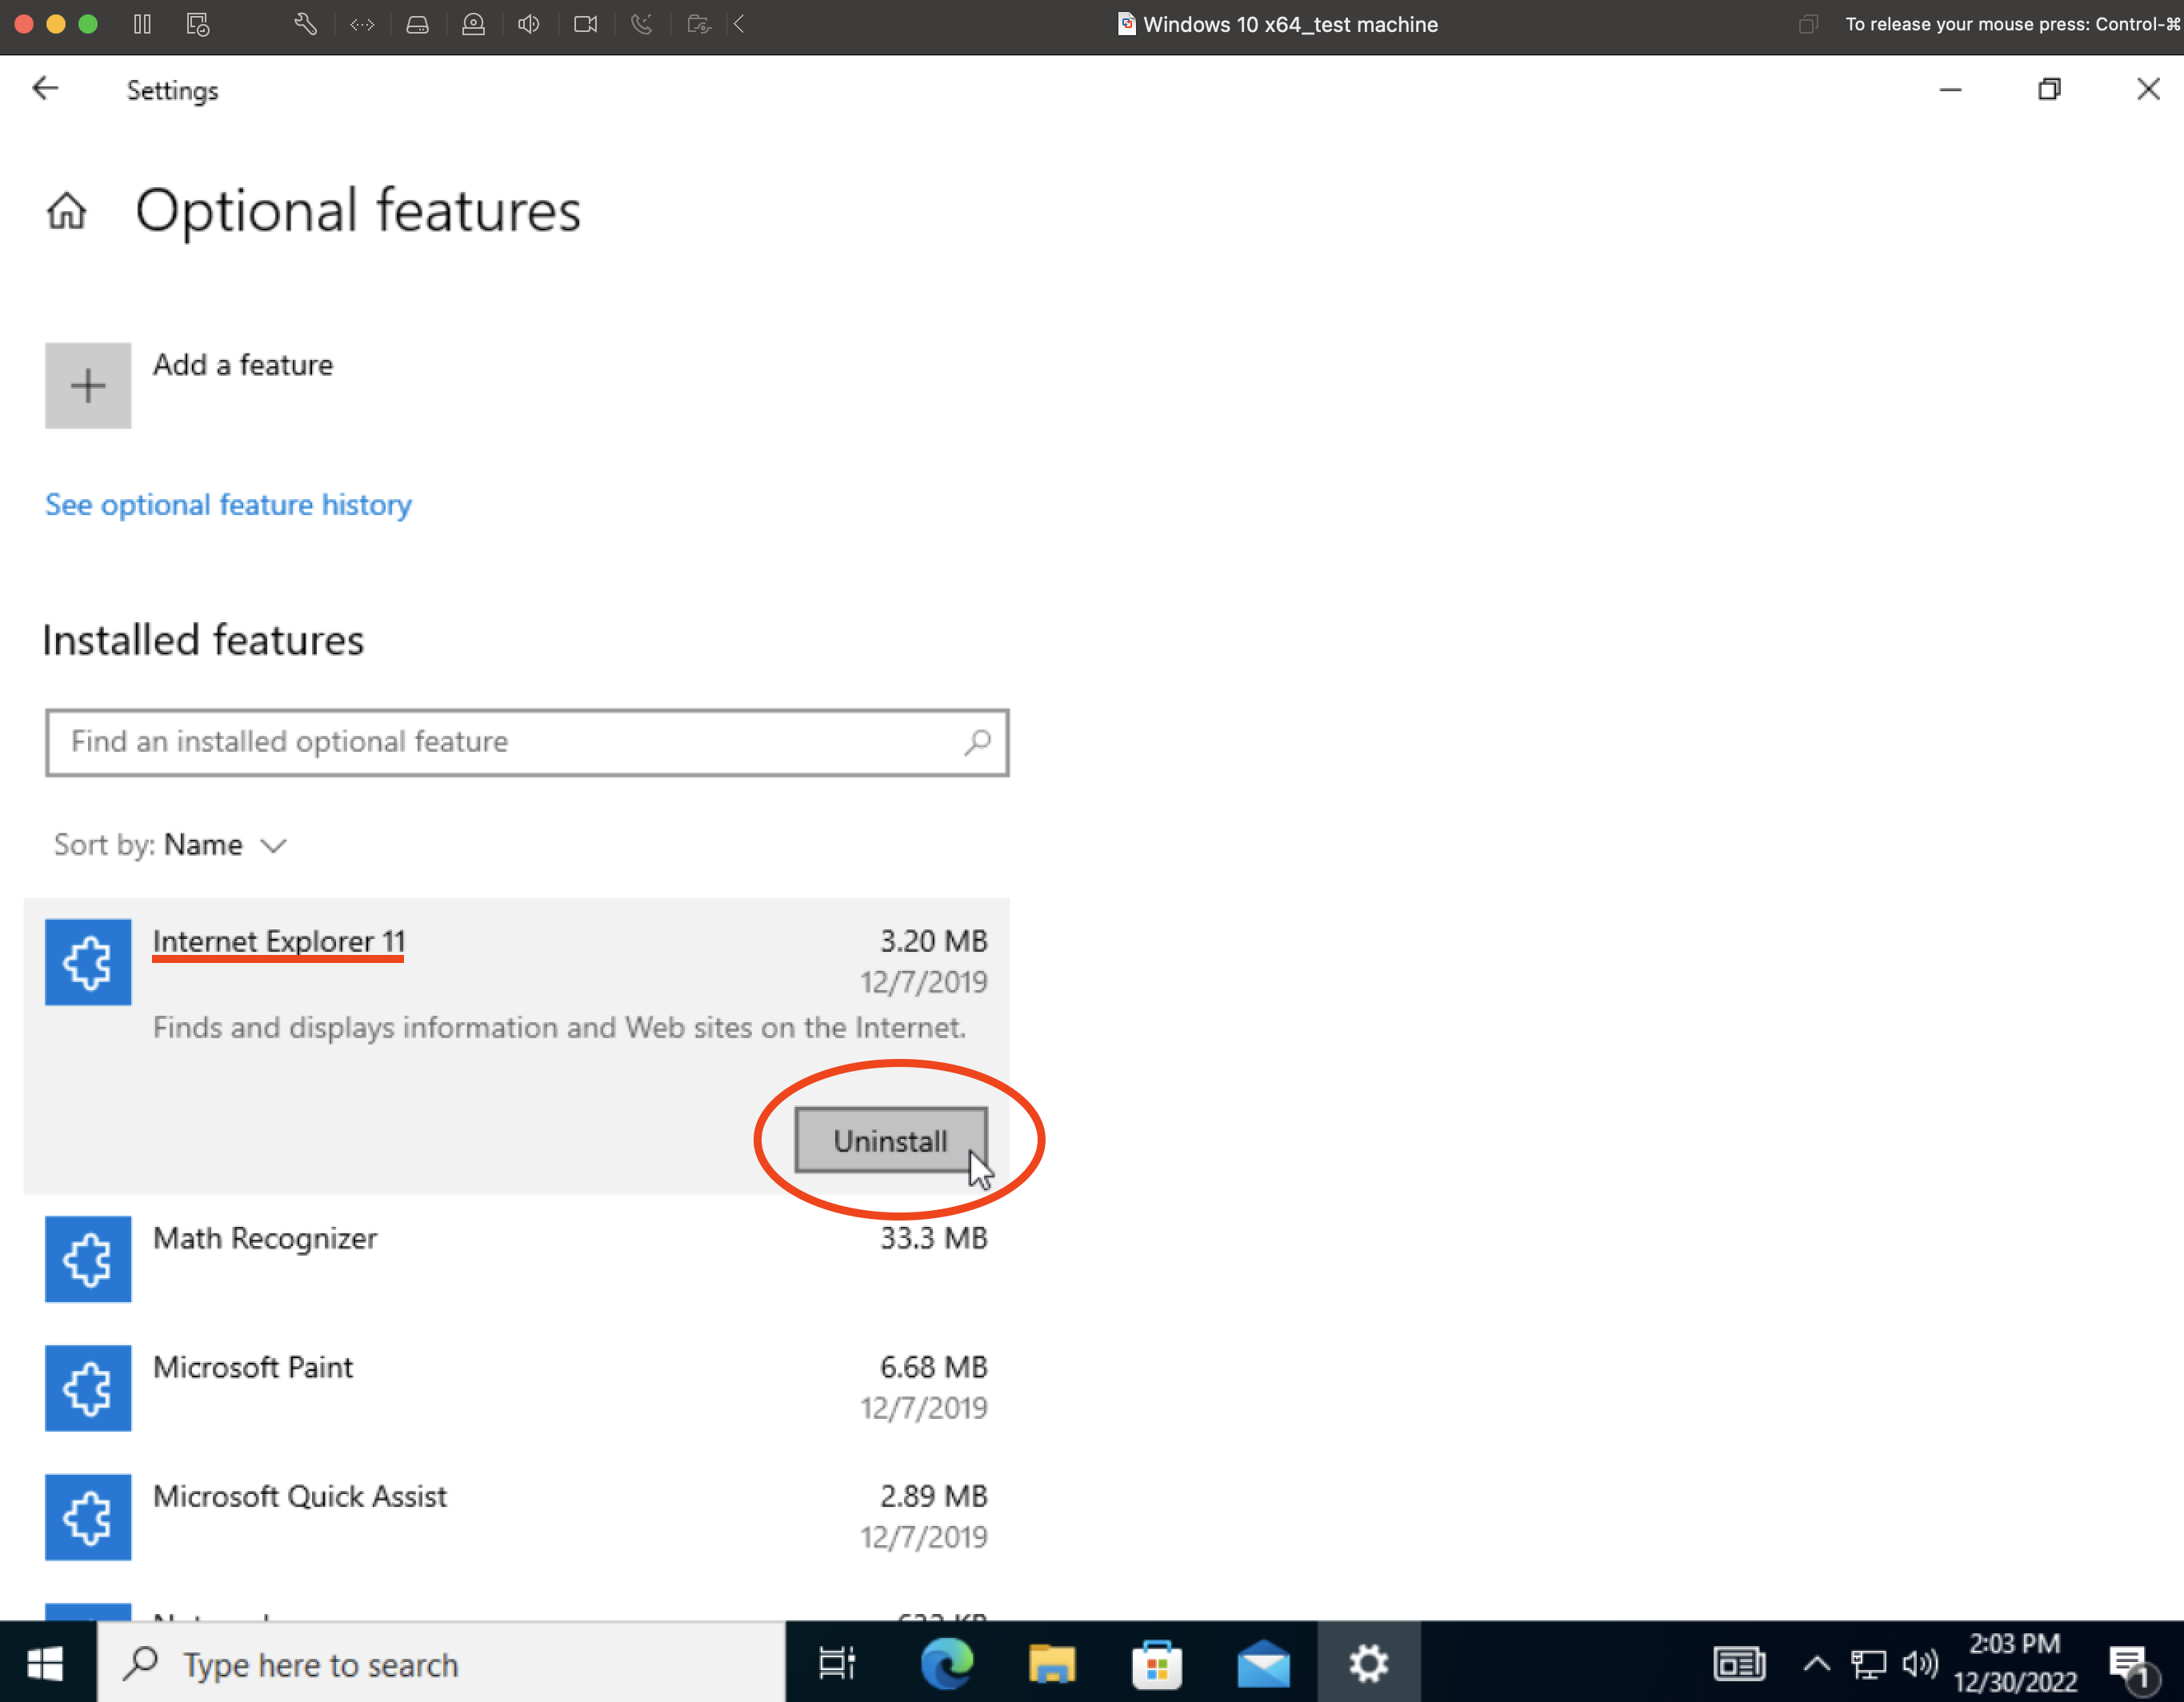Expand the Microsoft Quick Assist feature entry
This screenshot has width=2184, height=1702.
point(517,1517)
